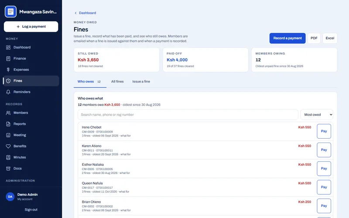The width and height of the screenshot is (349, 218).
Task: Click Log a payment button
Action: point(31,27)
